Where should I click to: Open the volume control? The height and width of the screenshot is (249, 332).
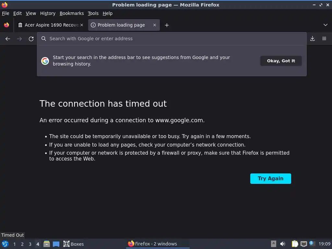[283, 244]
